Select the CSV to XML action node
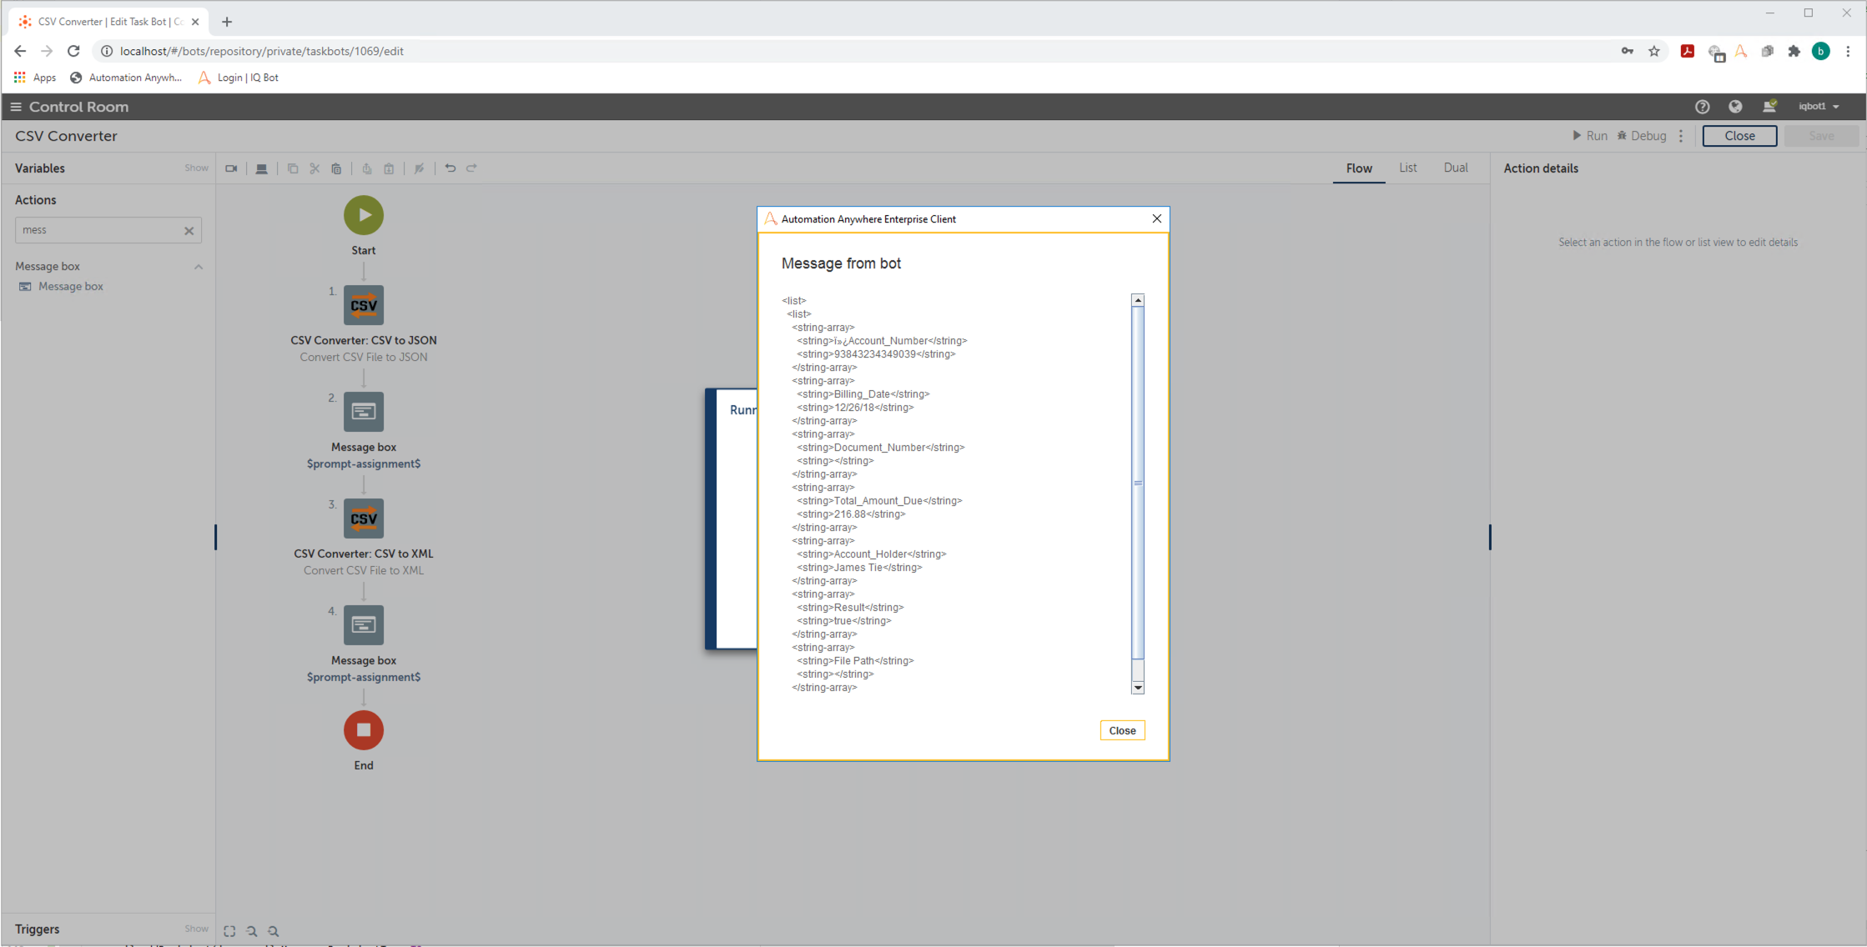The height and width of the screenshot is (947, 1867). click(x=364, y=519)
